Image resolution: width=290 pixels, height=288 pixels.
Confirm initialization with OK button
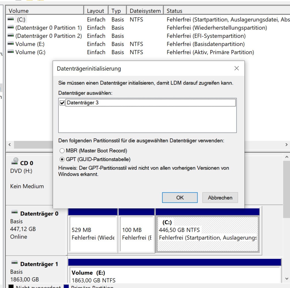click(x=180, y=197)
